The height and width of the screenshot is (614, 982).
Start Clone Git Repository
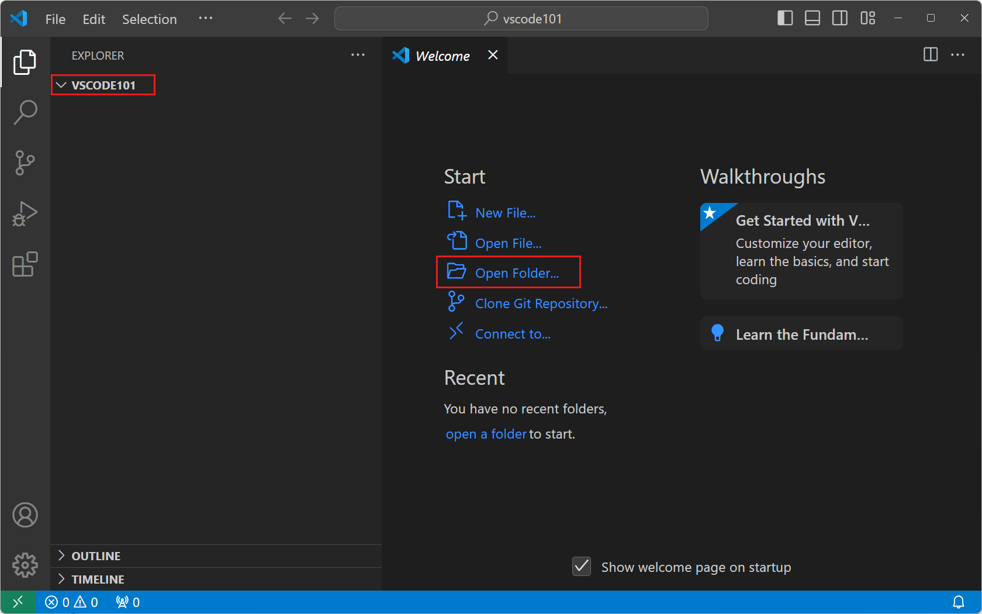click(x=540, y=303)
